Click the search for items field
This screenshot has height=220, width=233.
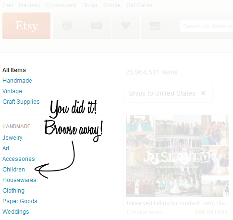207,26
